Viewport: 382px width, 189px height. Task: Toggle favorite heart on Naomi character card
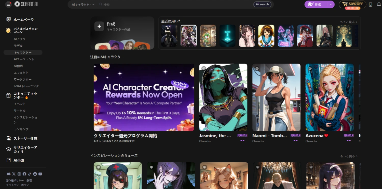pyautogui.click(x=257, y=68)
